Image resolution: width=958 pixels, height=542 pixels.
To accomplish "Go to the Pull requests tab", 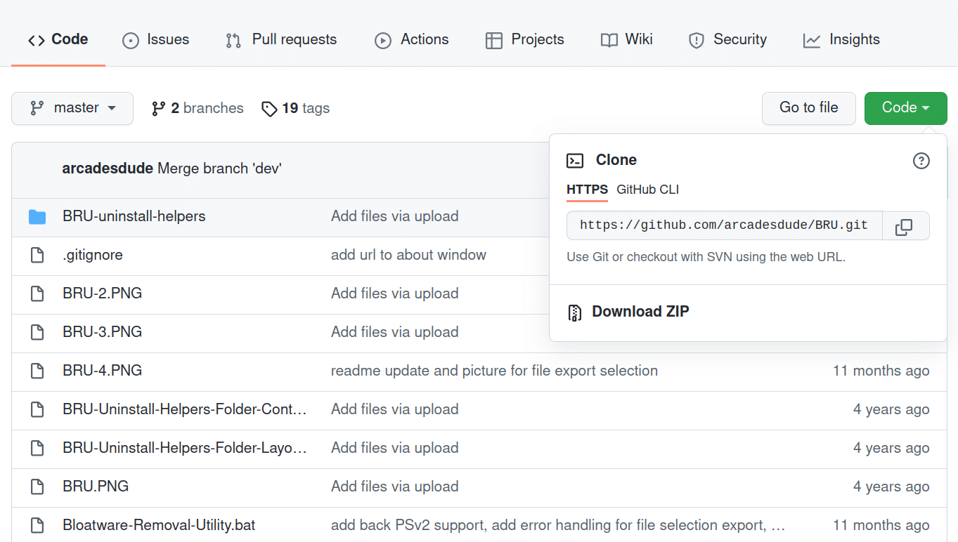I will coord(281,39).
